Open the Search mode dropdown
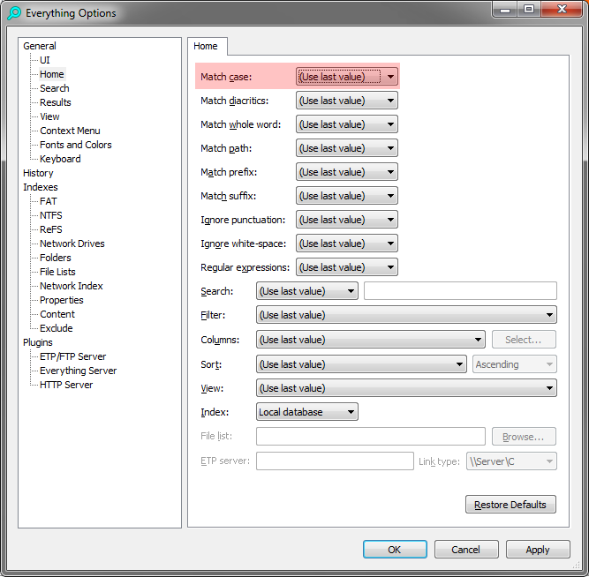 307,291
